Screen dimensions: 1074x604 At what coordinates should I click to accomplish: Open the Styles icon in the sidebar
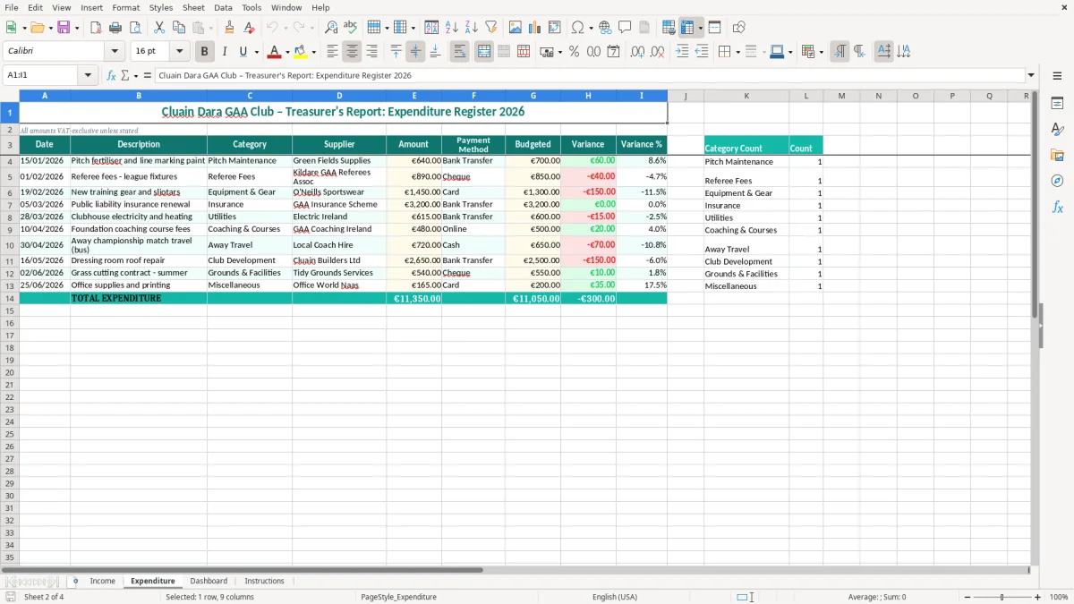click(1057, 130)
